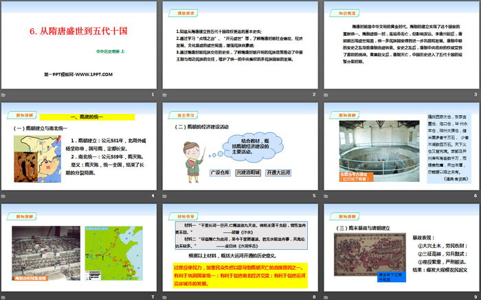This screenshot has width=481, height=300.
Task: Click the orange caption under the Luoyang model
Action: [x=30, y=278]
